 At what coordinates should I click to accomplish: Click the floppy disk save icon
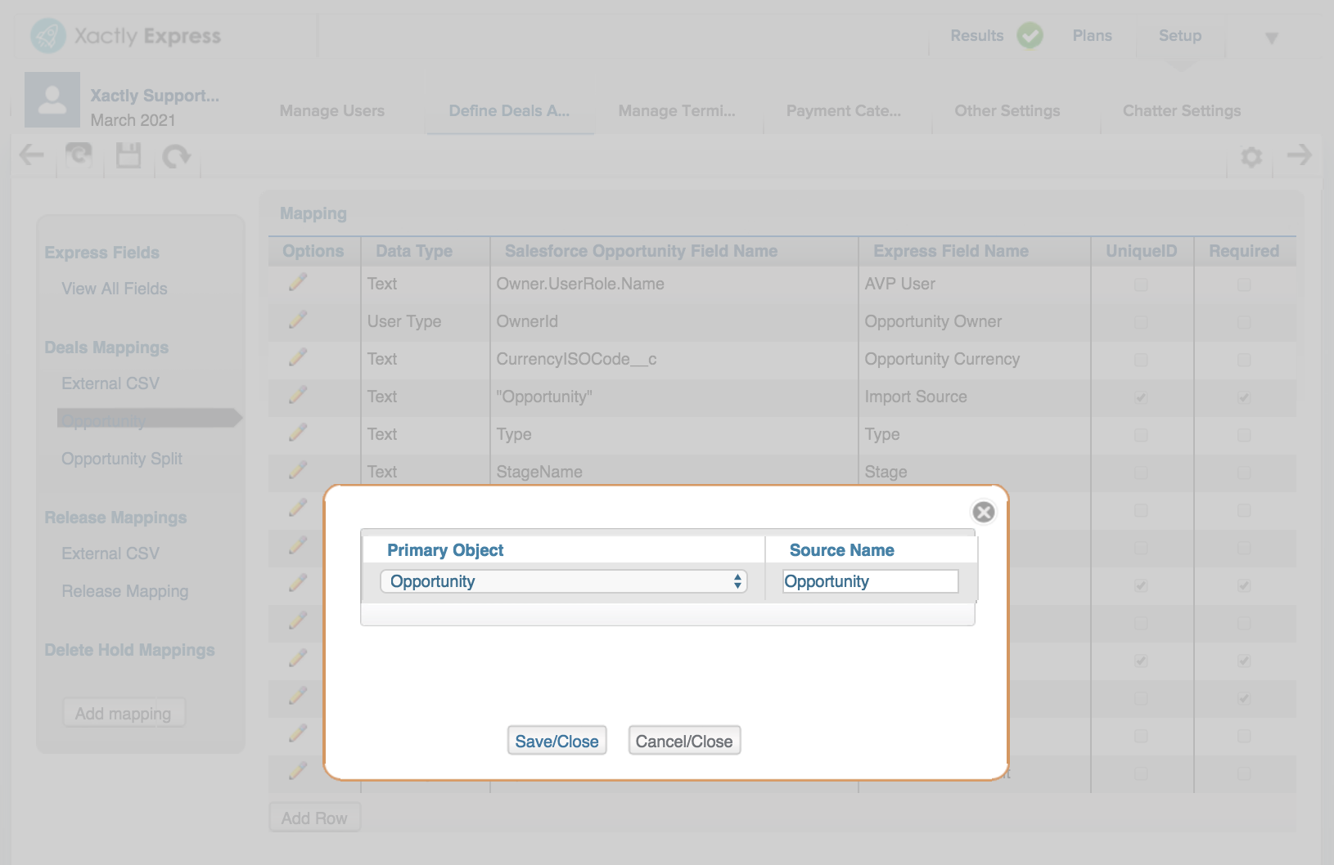click(x=128, y=155)
